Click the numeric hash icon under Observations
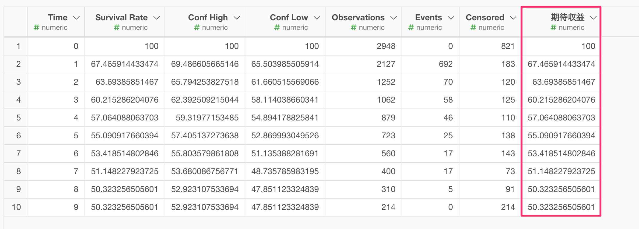 click(354, 28)
